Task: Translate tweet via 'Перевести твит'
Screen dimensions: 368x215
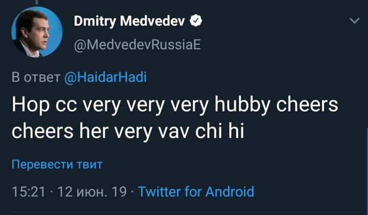Action: (x=57, y=165)
